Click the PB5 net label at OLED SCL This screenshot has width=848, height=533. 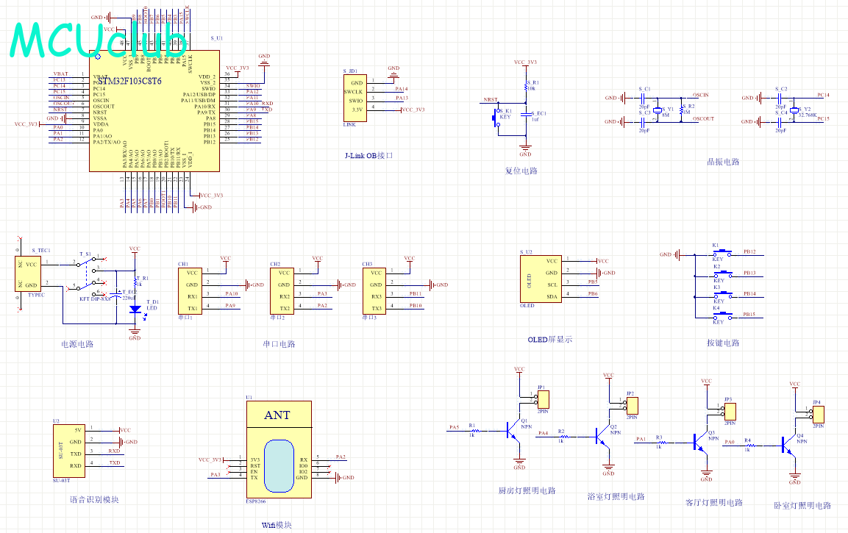tap(593, 282)
